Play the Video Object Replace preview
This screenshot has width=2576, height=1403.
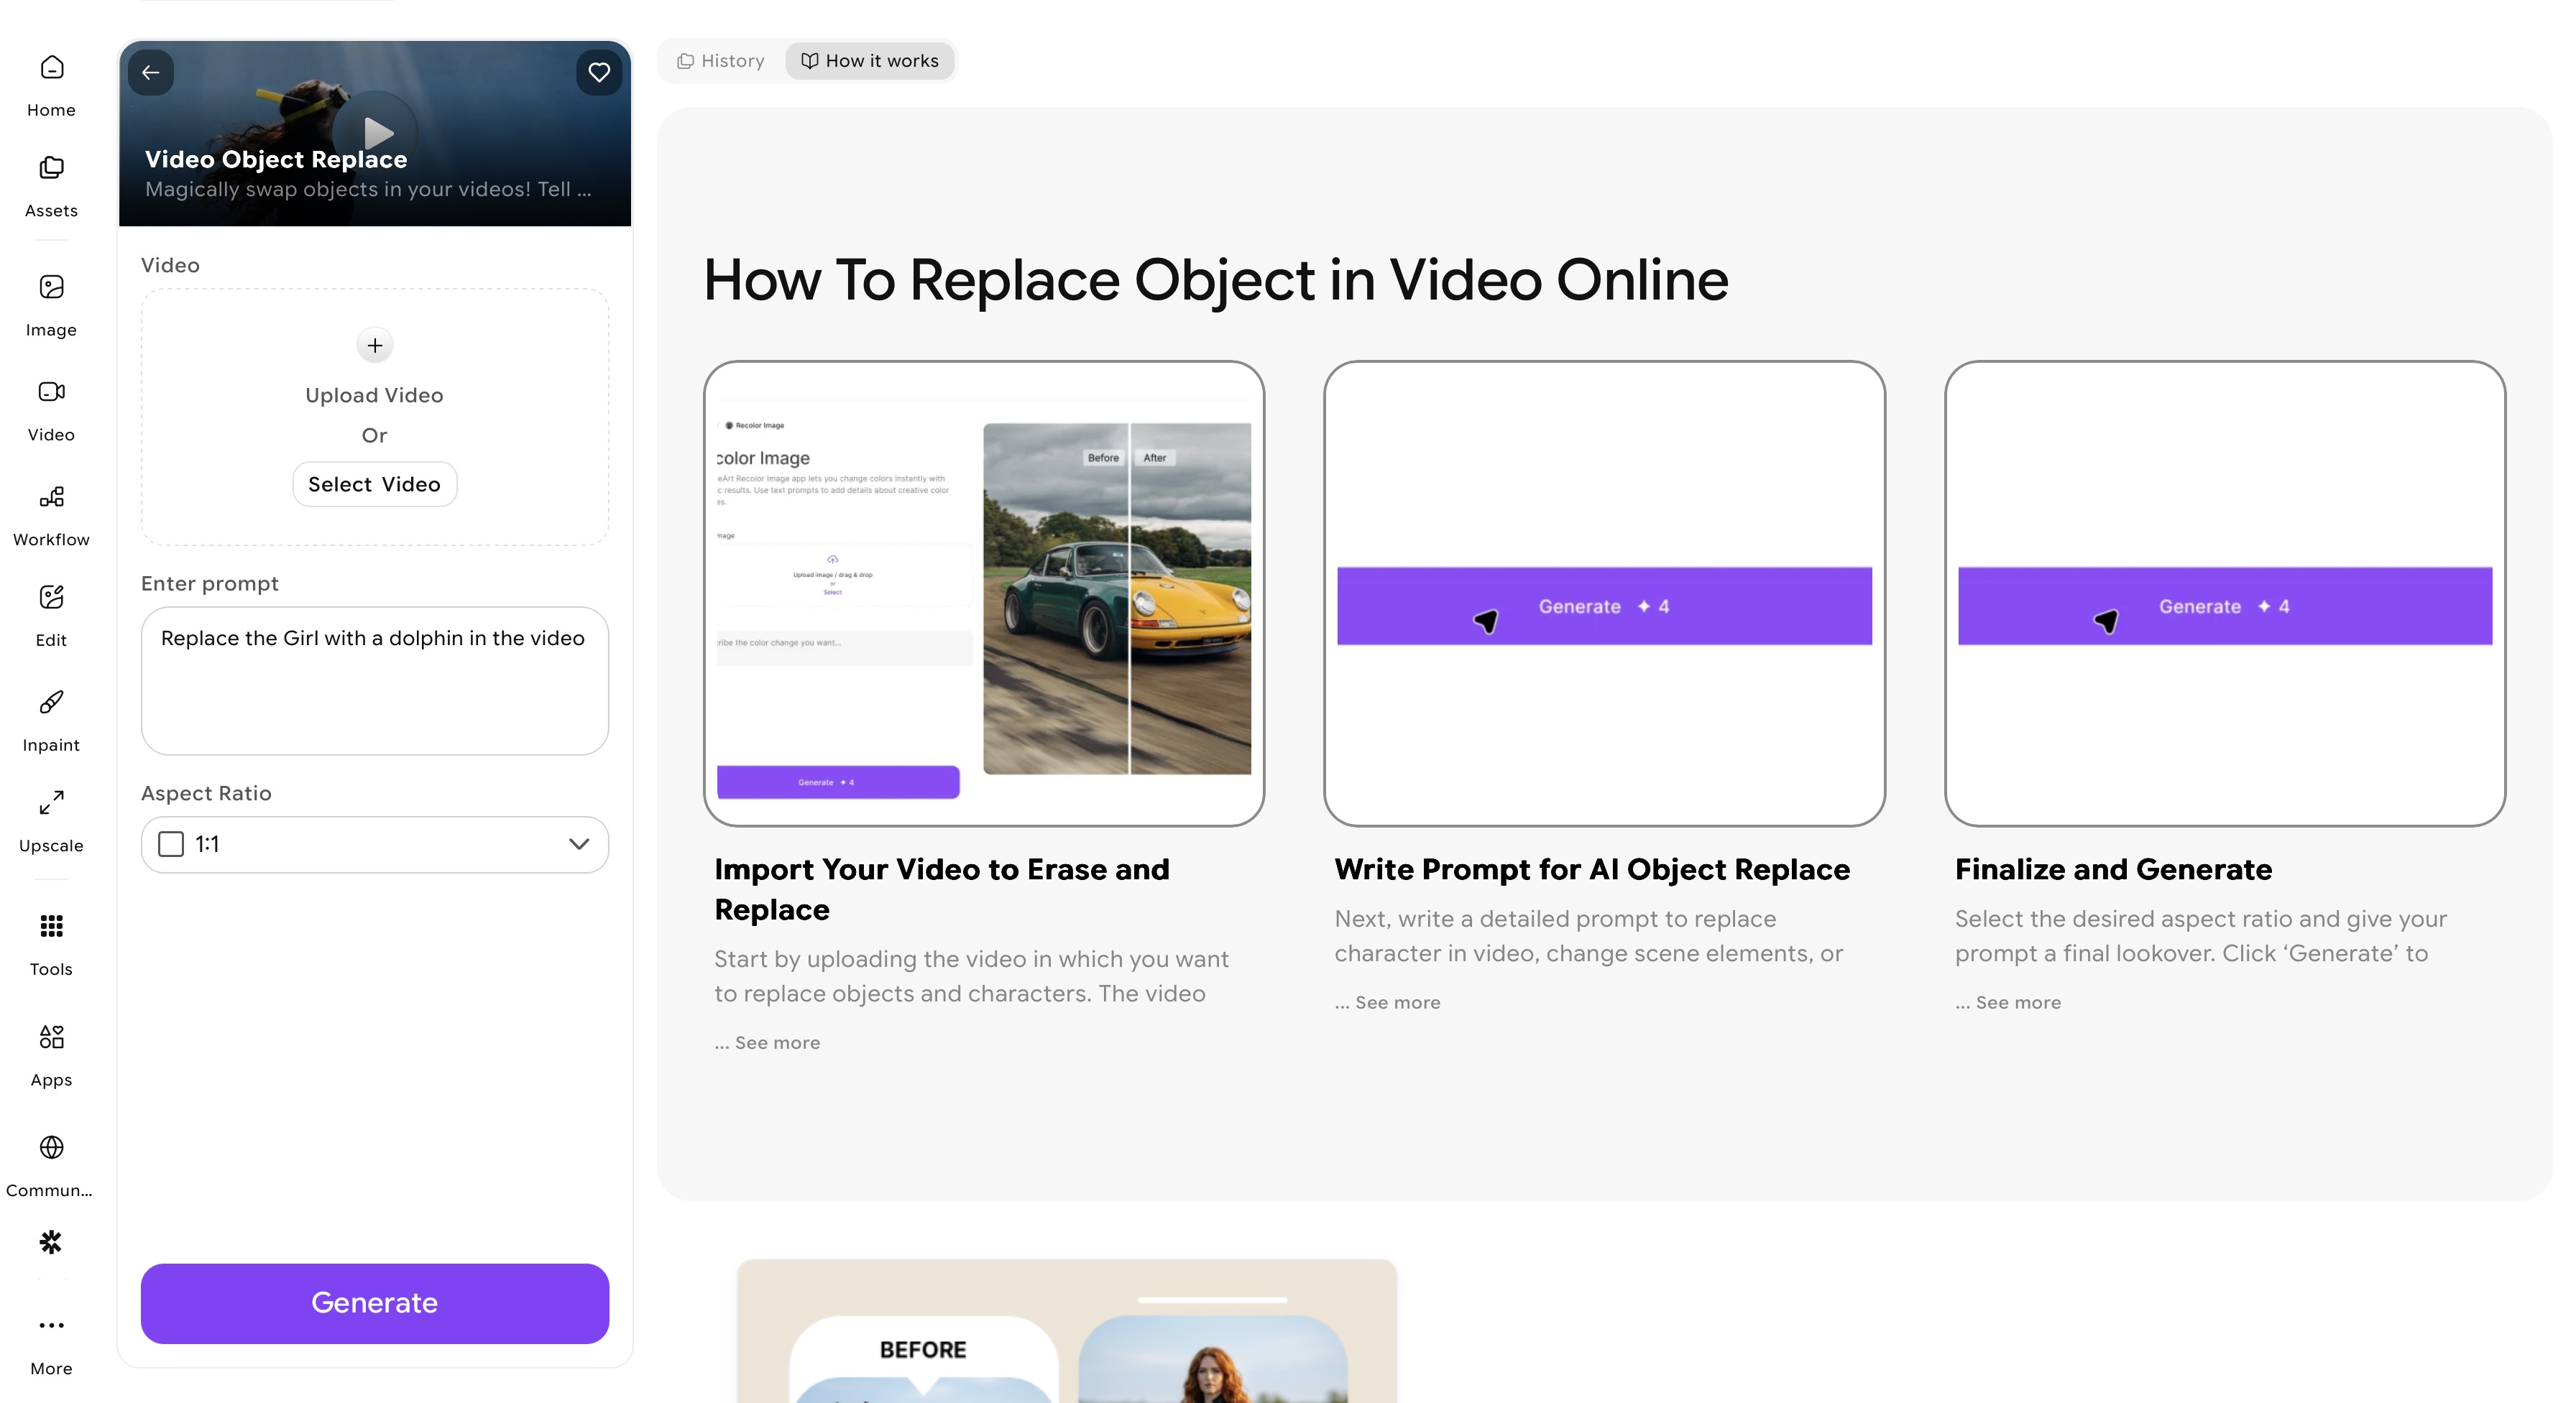point(376,132)
